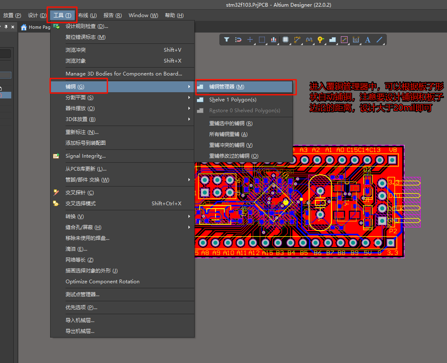Expand the 管脚/部件 交换 (W) submenu

tap(122, 180)
